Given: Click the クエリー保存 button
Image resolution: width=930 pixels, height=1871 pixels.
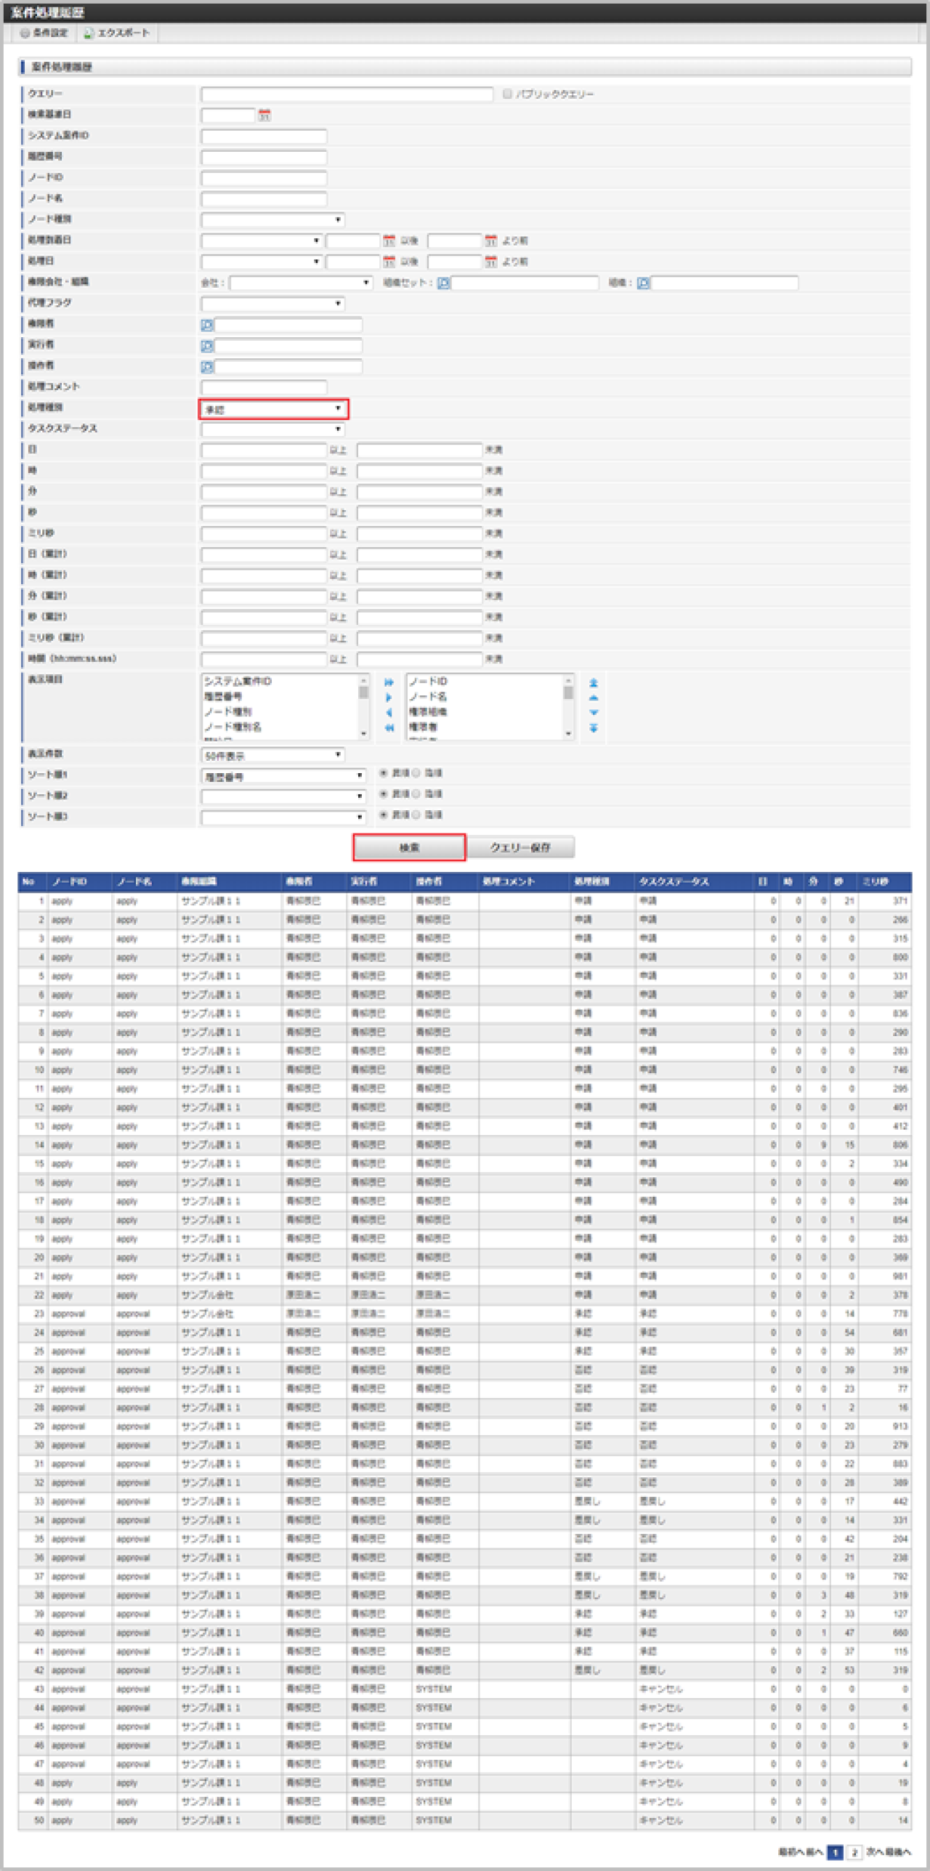Looking at the screenshot, I should [520, 847].
